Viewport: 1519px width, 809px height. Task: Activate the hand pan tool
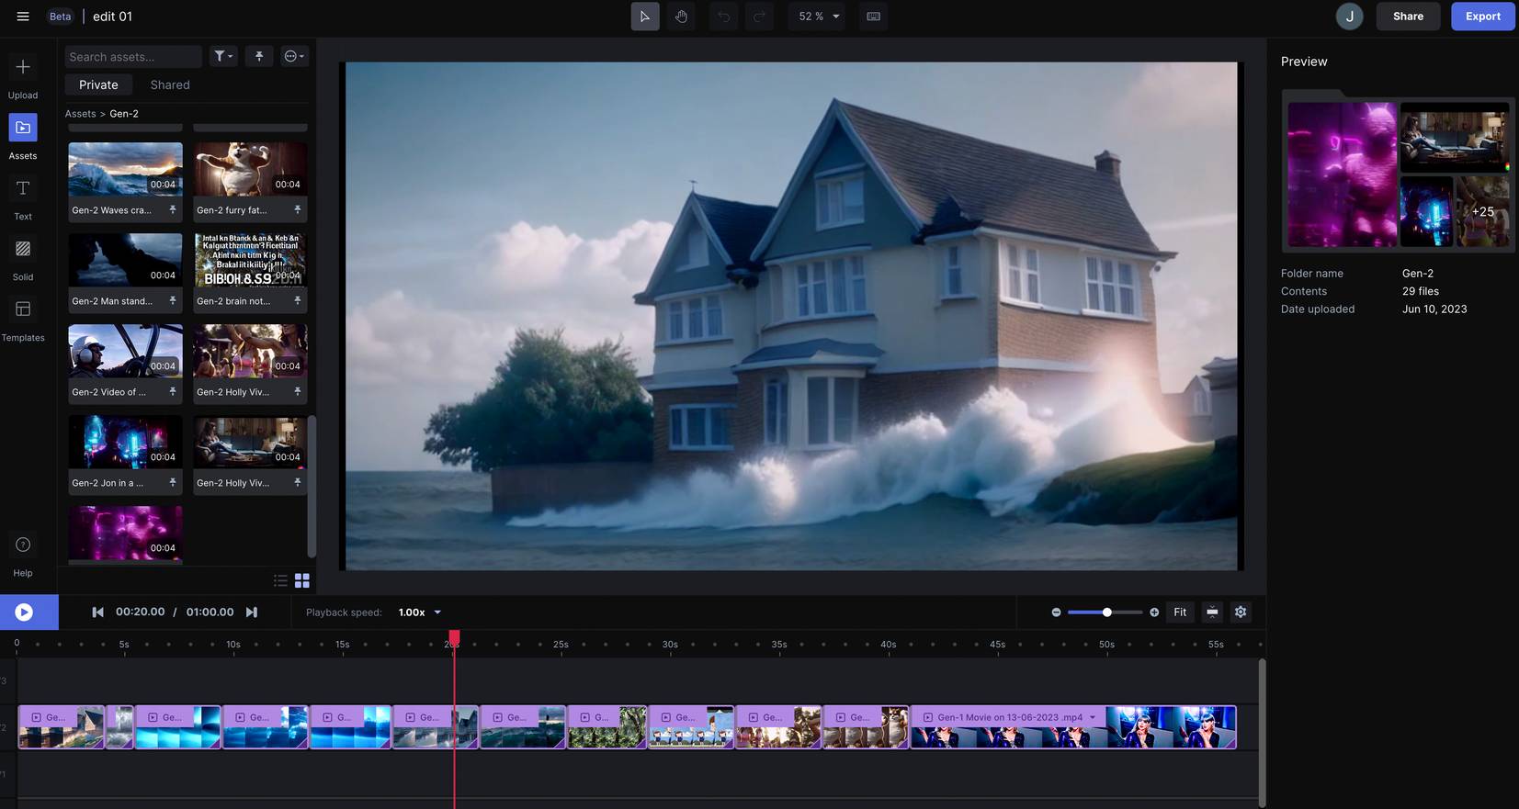pos(681,17)
